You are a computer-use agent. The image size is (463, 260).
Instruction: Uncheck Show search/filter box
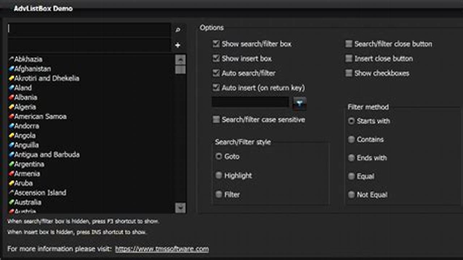pos(216,44)
